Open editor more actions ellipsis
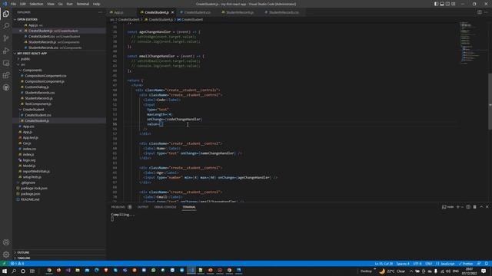The height and width of the screenshot is (276, 492). [486, 12]
